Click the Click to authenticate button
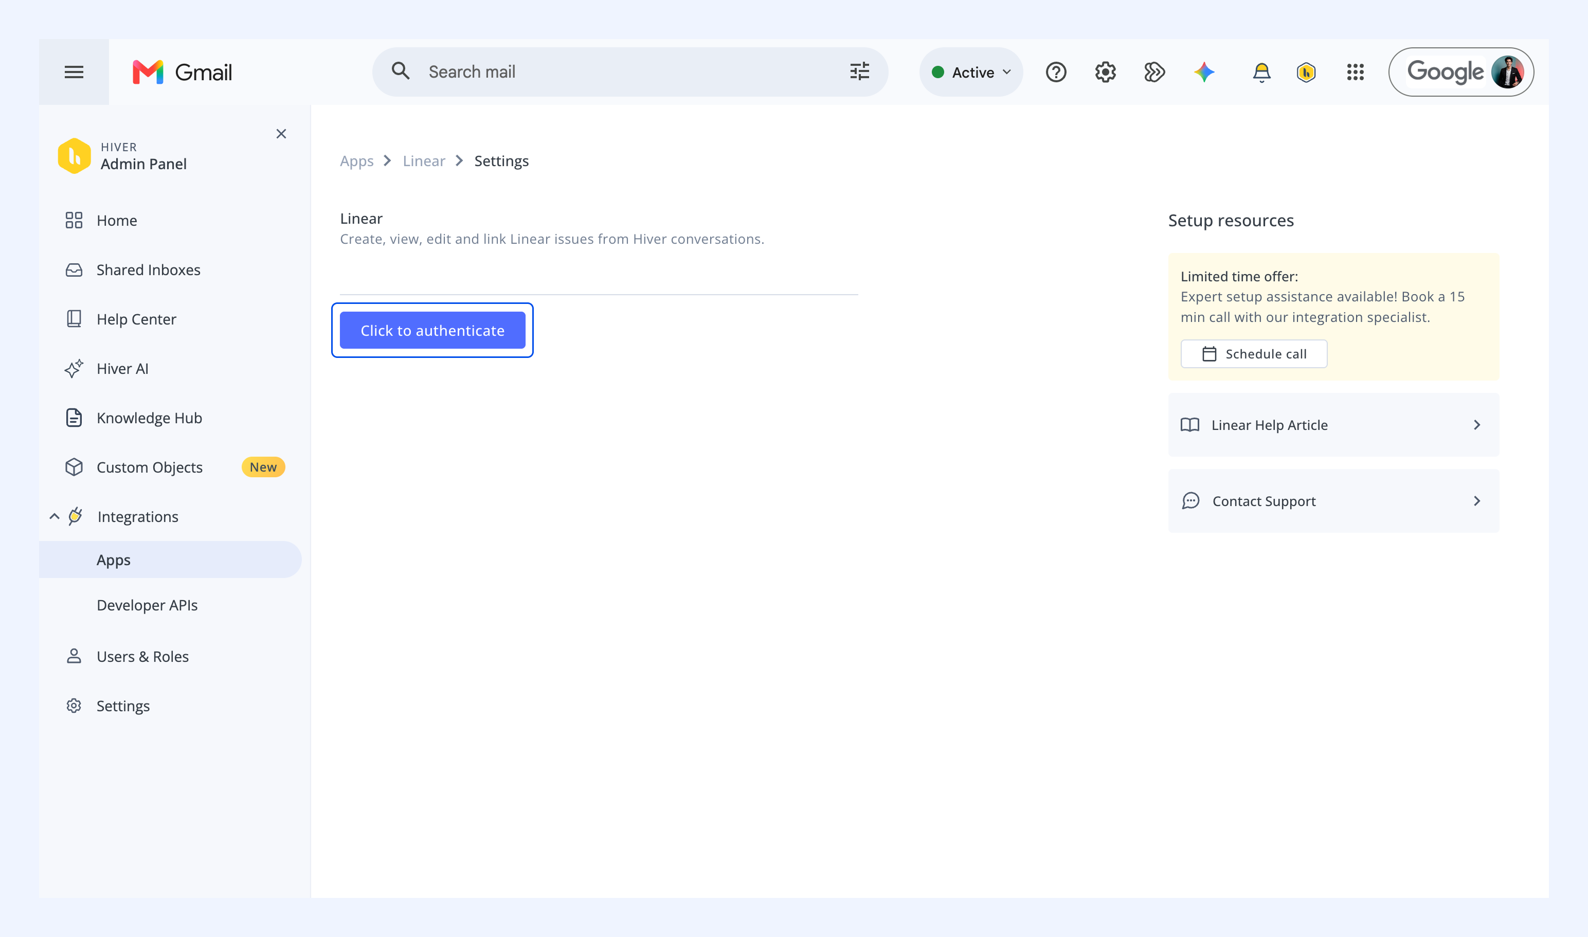 [432, 330]
